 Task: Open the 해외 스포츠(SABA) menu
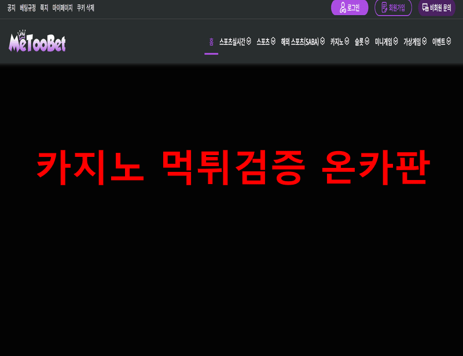coord(300,42)
